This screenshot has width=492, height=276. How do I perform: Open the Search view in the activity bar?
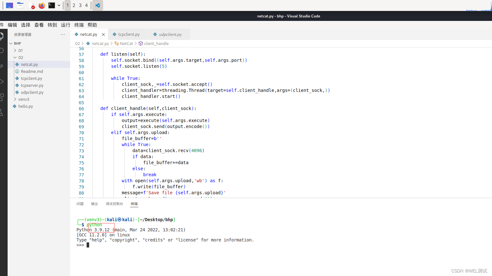coord(2,50)
